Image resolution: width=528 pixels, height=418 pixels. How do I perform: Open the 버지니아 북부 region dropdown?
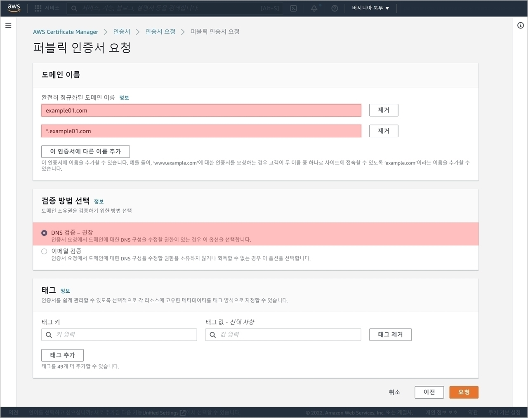(370, 8)
